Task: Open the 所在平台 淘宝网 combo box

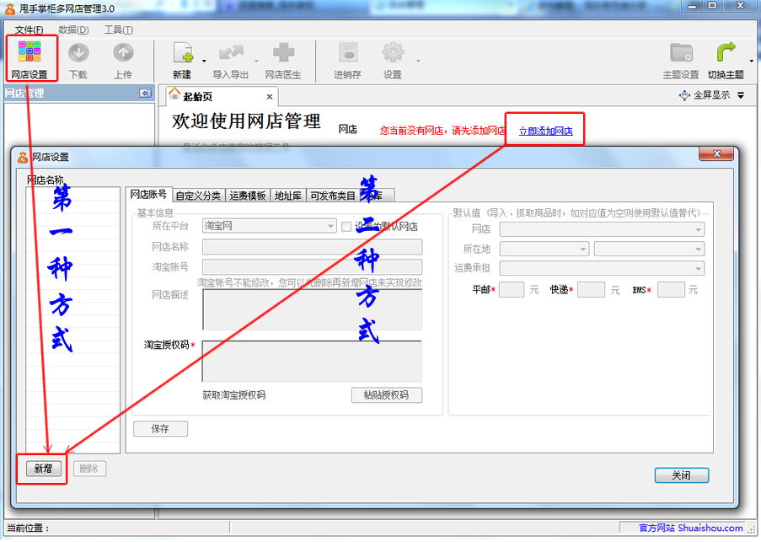Action: pos(269,226)
